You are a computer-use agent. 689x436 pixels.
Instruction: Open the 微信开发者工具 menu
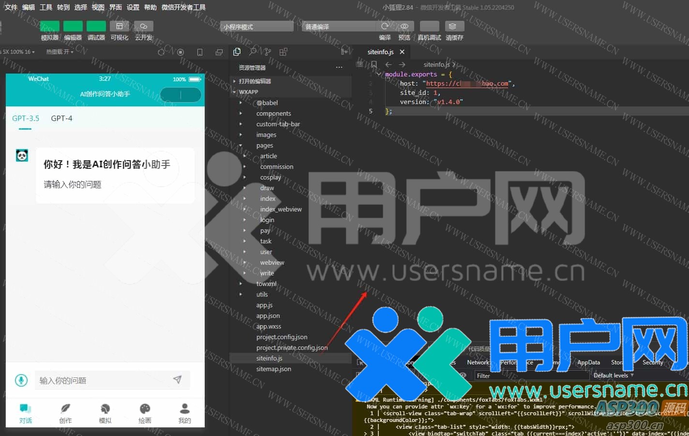coord(183,7)
